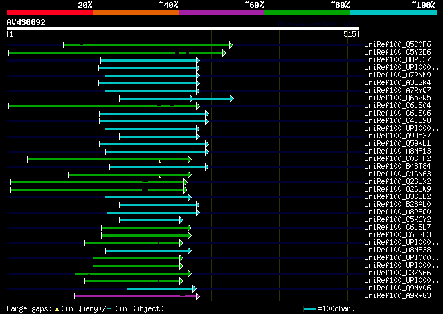Select the UniRef100_C6JS04 label
This screenshot has width=443, height=314.
coord(397,105)
